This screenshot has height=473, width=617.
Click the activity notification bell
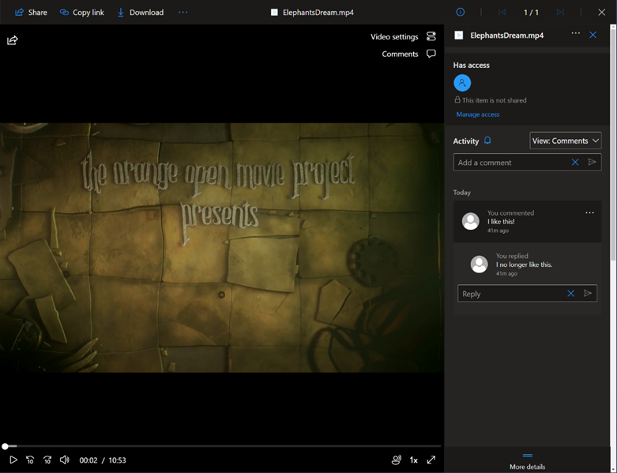pyautogui.click(x=487, y=141)
